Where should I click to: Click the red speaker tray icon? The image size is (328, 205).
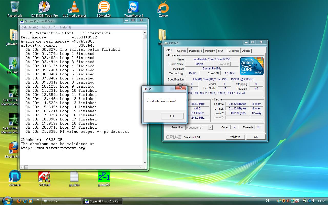[288, 201]
